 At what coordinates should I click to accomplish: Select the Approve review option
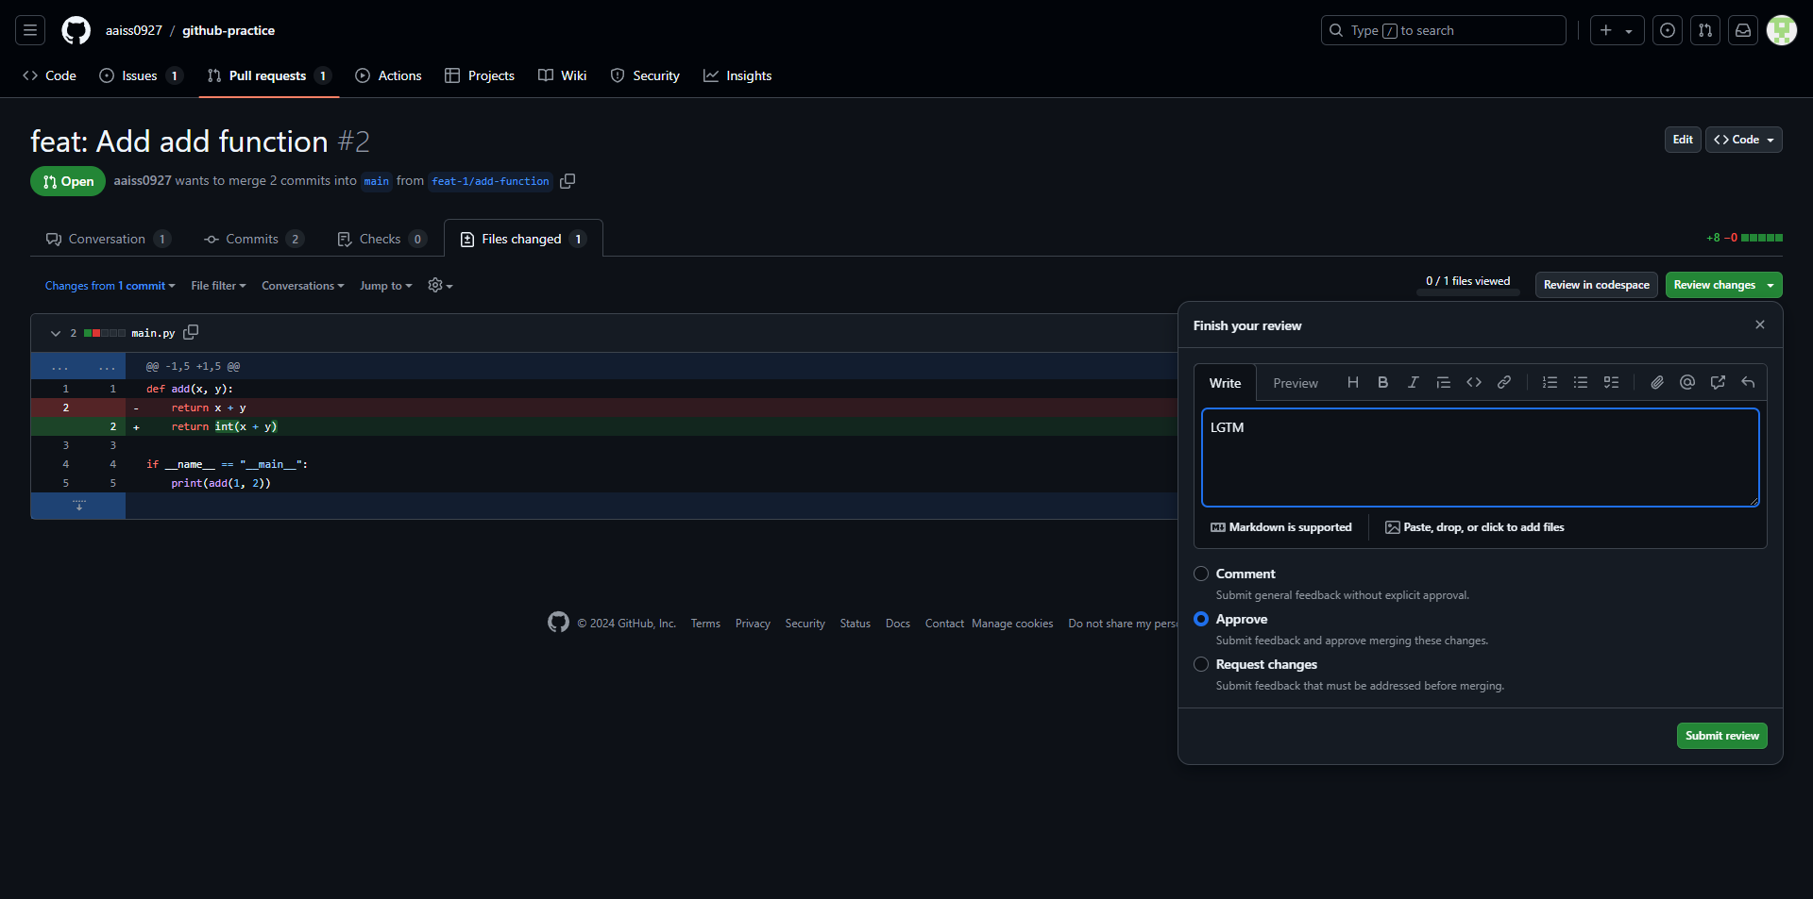click(x=1201, y=619)
